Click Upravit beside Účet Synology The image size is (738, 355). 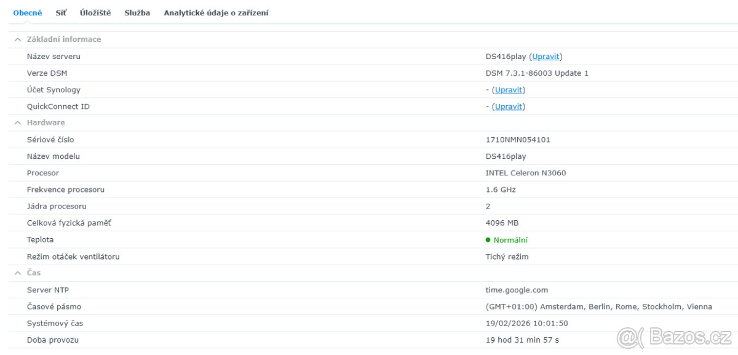pyautogui.click(x=508, y=89)
